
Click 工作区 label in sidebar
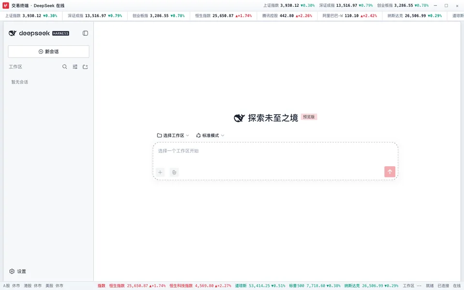pyautogui.click(x=15, y=67)
